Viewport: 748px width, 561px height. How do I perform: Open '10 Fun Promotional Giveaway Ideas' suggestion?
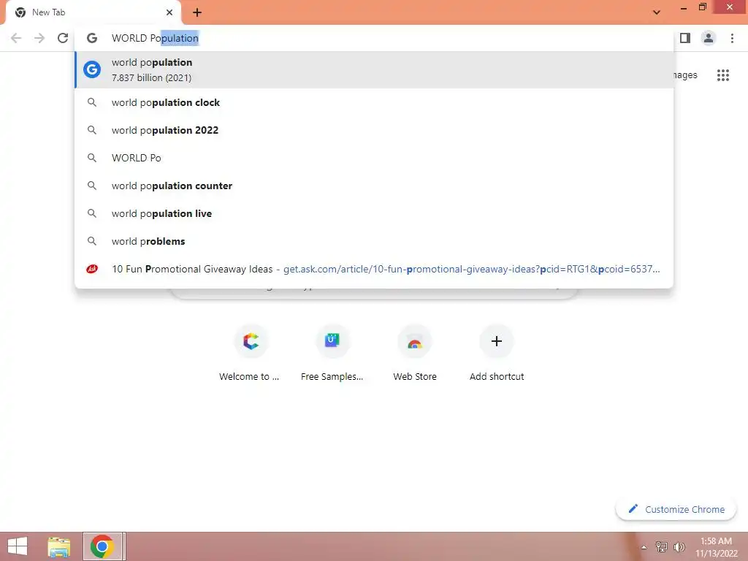(374, 269)
